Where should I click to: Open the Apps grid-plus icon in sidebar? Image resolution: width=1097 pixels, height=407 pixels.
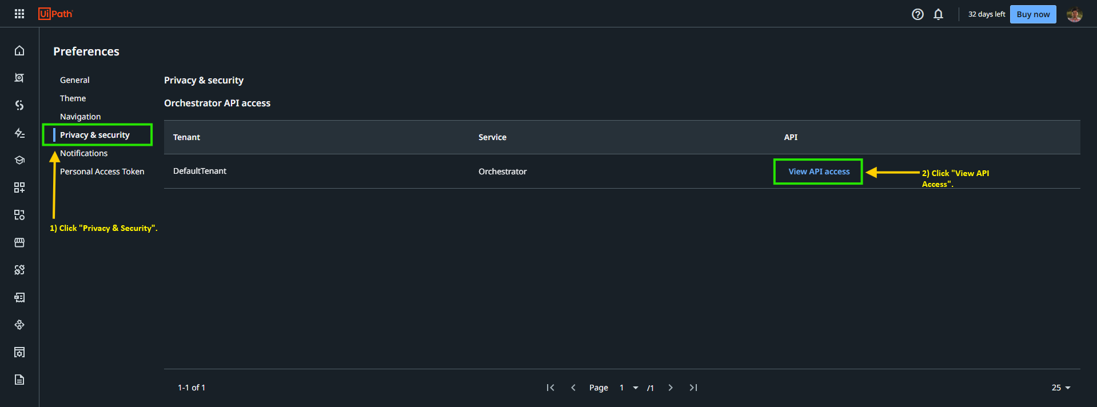19,187
